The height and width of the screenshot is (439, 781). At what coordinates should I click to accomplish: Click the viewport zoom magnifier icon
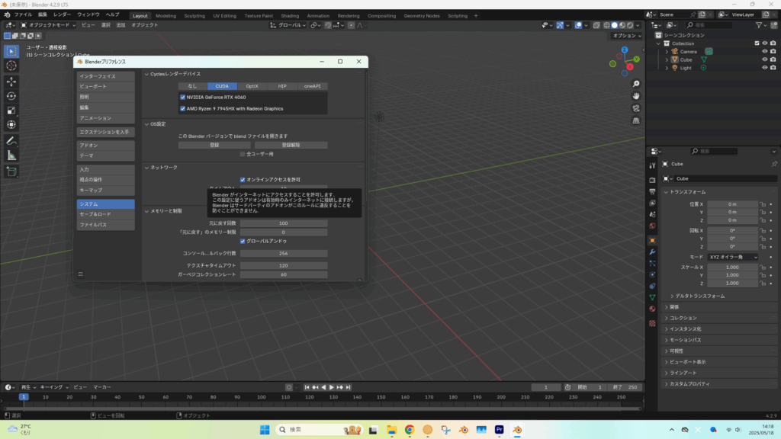(636, 84)
